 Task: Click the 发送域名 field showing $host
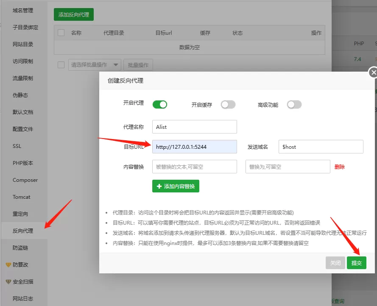321,146
